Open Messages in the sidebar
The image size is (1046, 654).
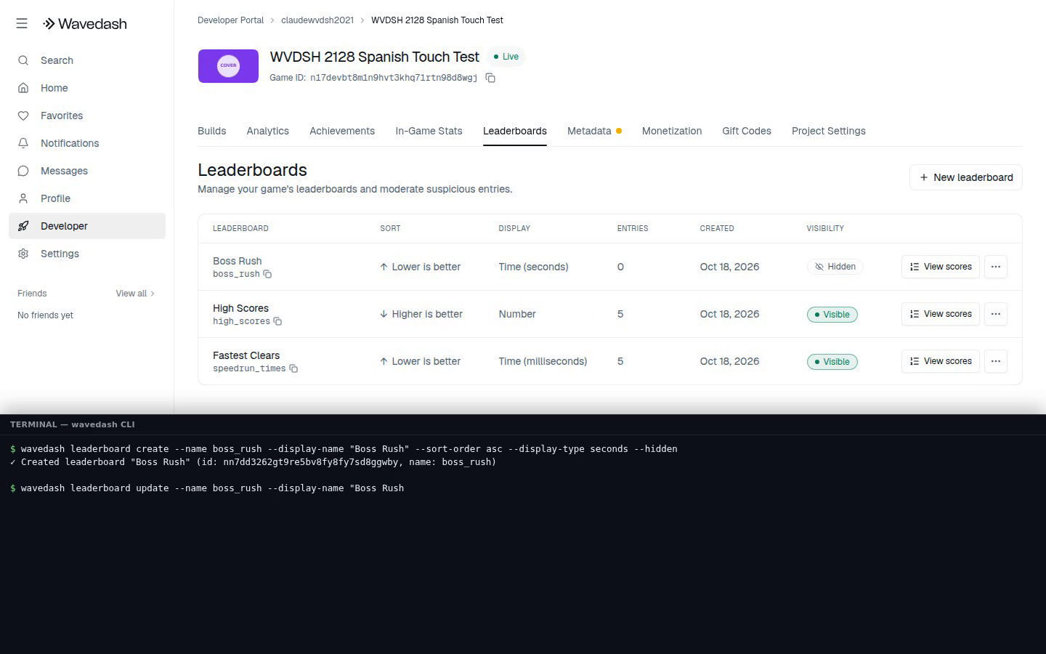coord(87,171)
